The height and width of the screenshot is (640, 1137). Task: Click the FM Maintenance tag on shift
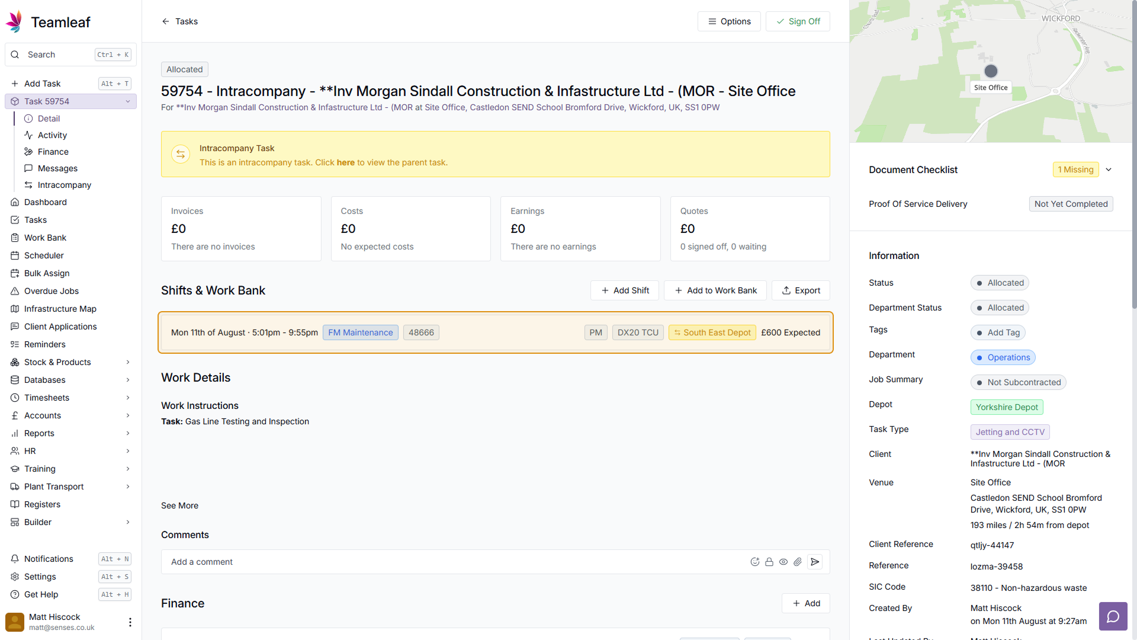[361, 332]
